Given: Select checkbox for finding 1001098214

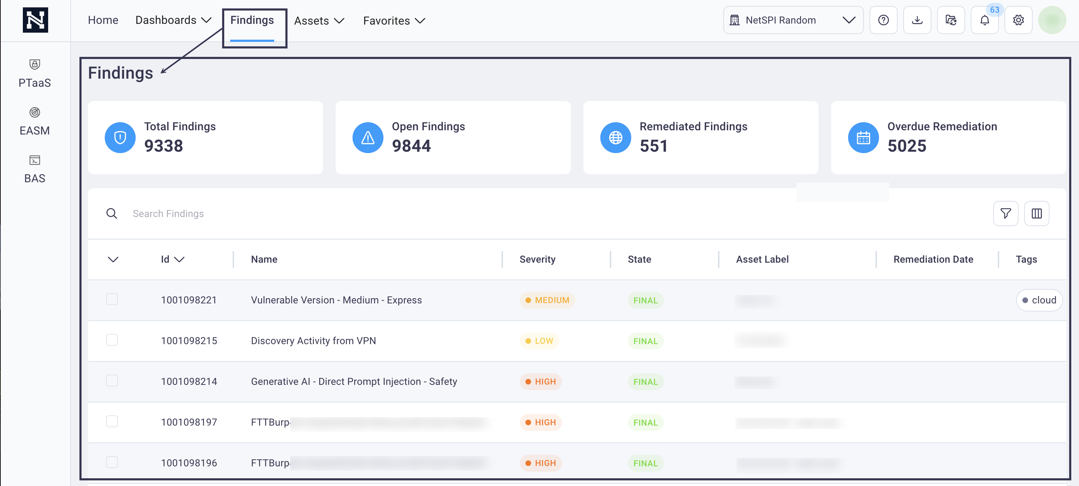Looking at the screenshot, I should tap(112, 381).
